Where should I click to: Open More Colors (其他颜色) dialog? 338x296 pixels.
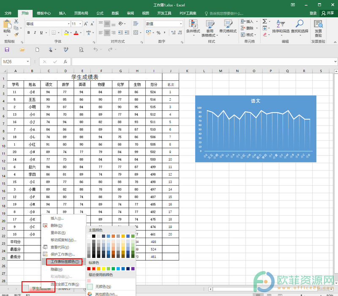(x=111, y=294)
